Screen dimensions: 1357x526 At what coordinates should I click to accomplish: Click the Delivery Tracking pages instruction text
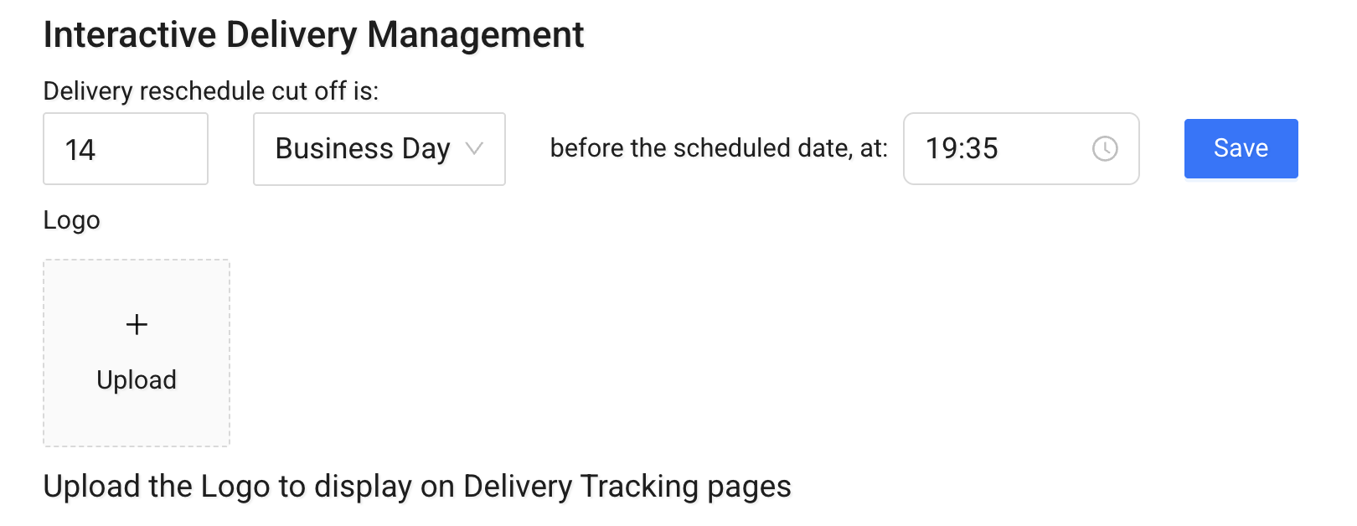click(x=418, y=486)
